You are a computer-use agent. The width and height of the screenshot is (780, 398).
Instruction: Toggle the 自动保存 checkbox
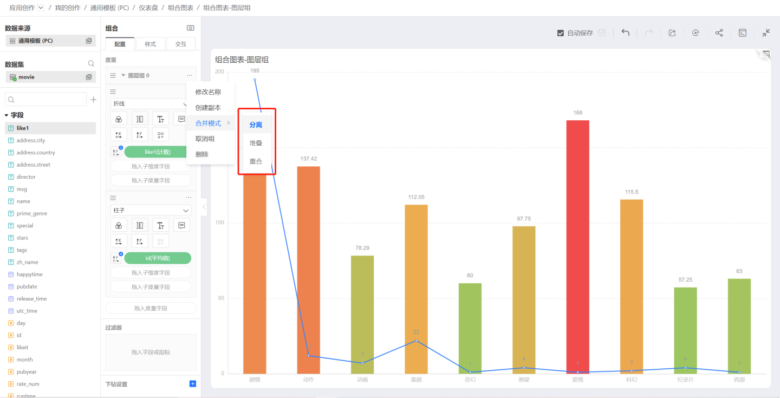point(561,33)
